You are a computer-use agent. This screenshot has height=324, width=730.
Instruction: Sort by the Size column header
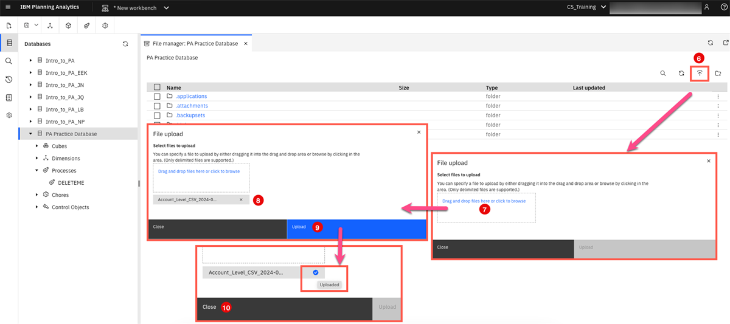coord(404,88)
